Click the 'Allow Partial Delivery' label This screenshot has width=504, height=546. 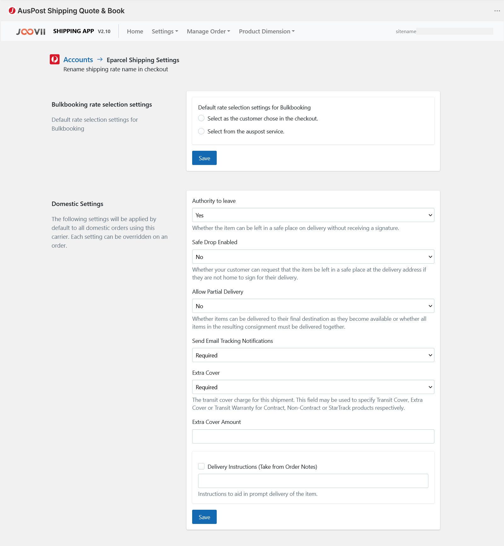[218, 291]
